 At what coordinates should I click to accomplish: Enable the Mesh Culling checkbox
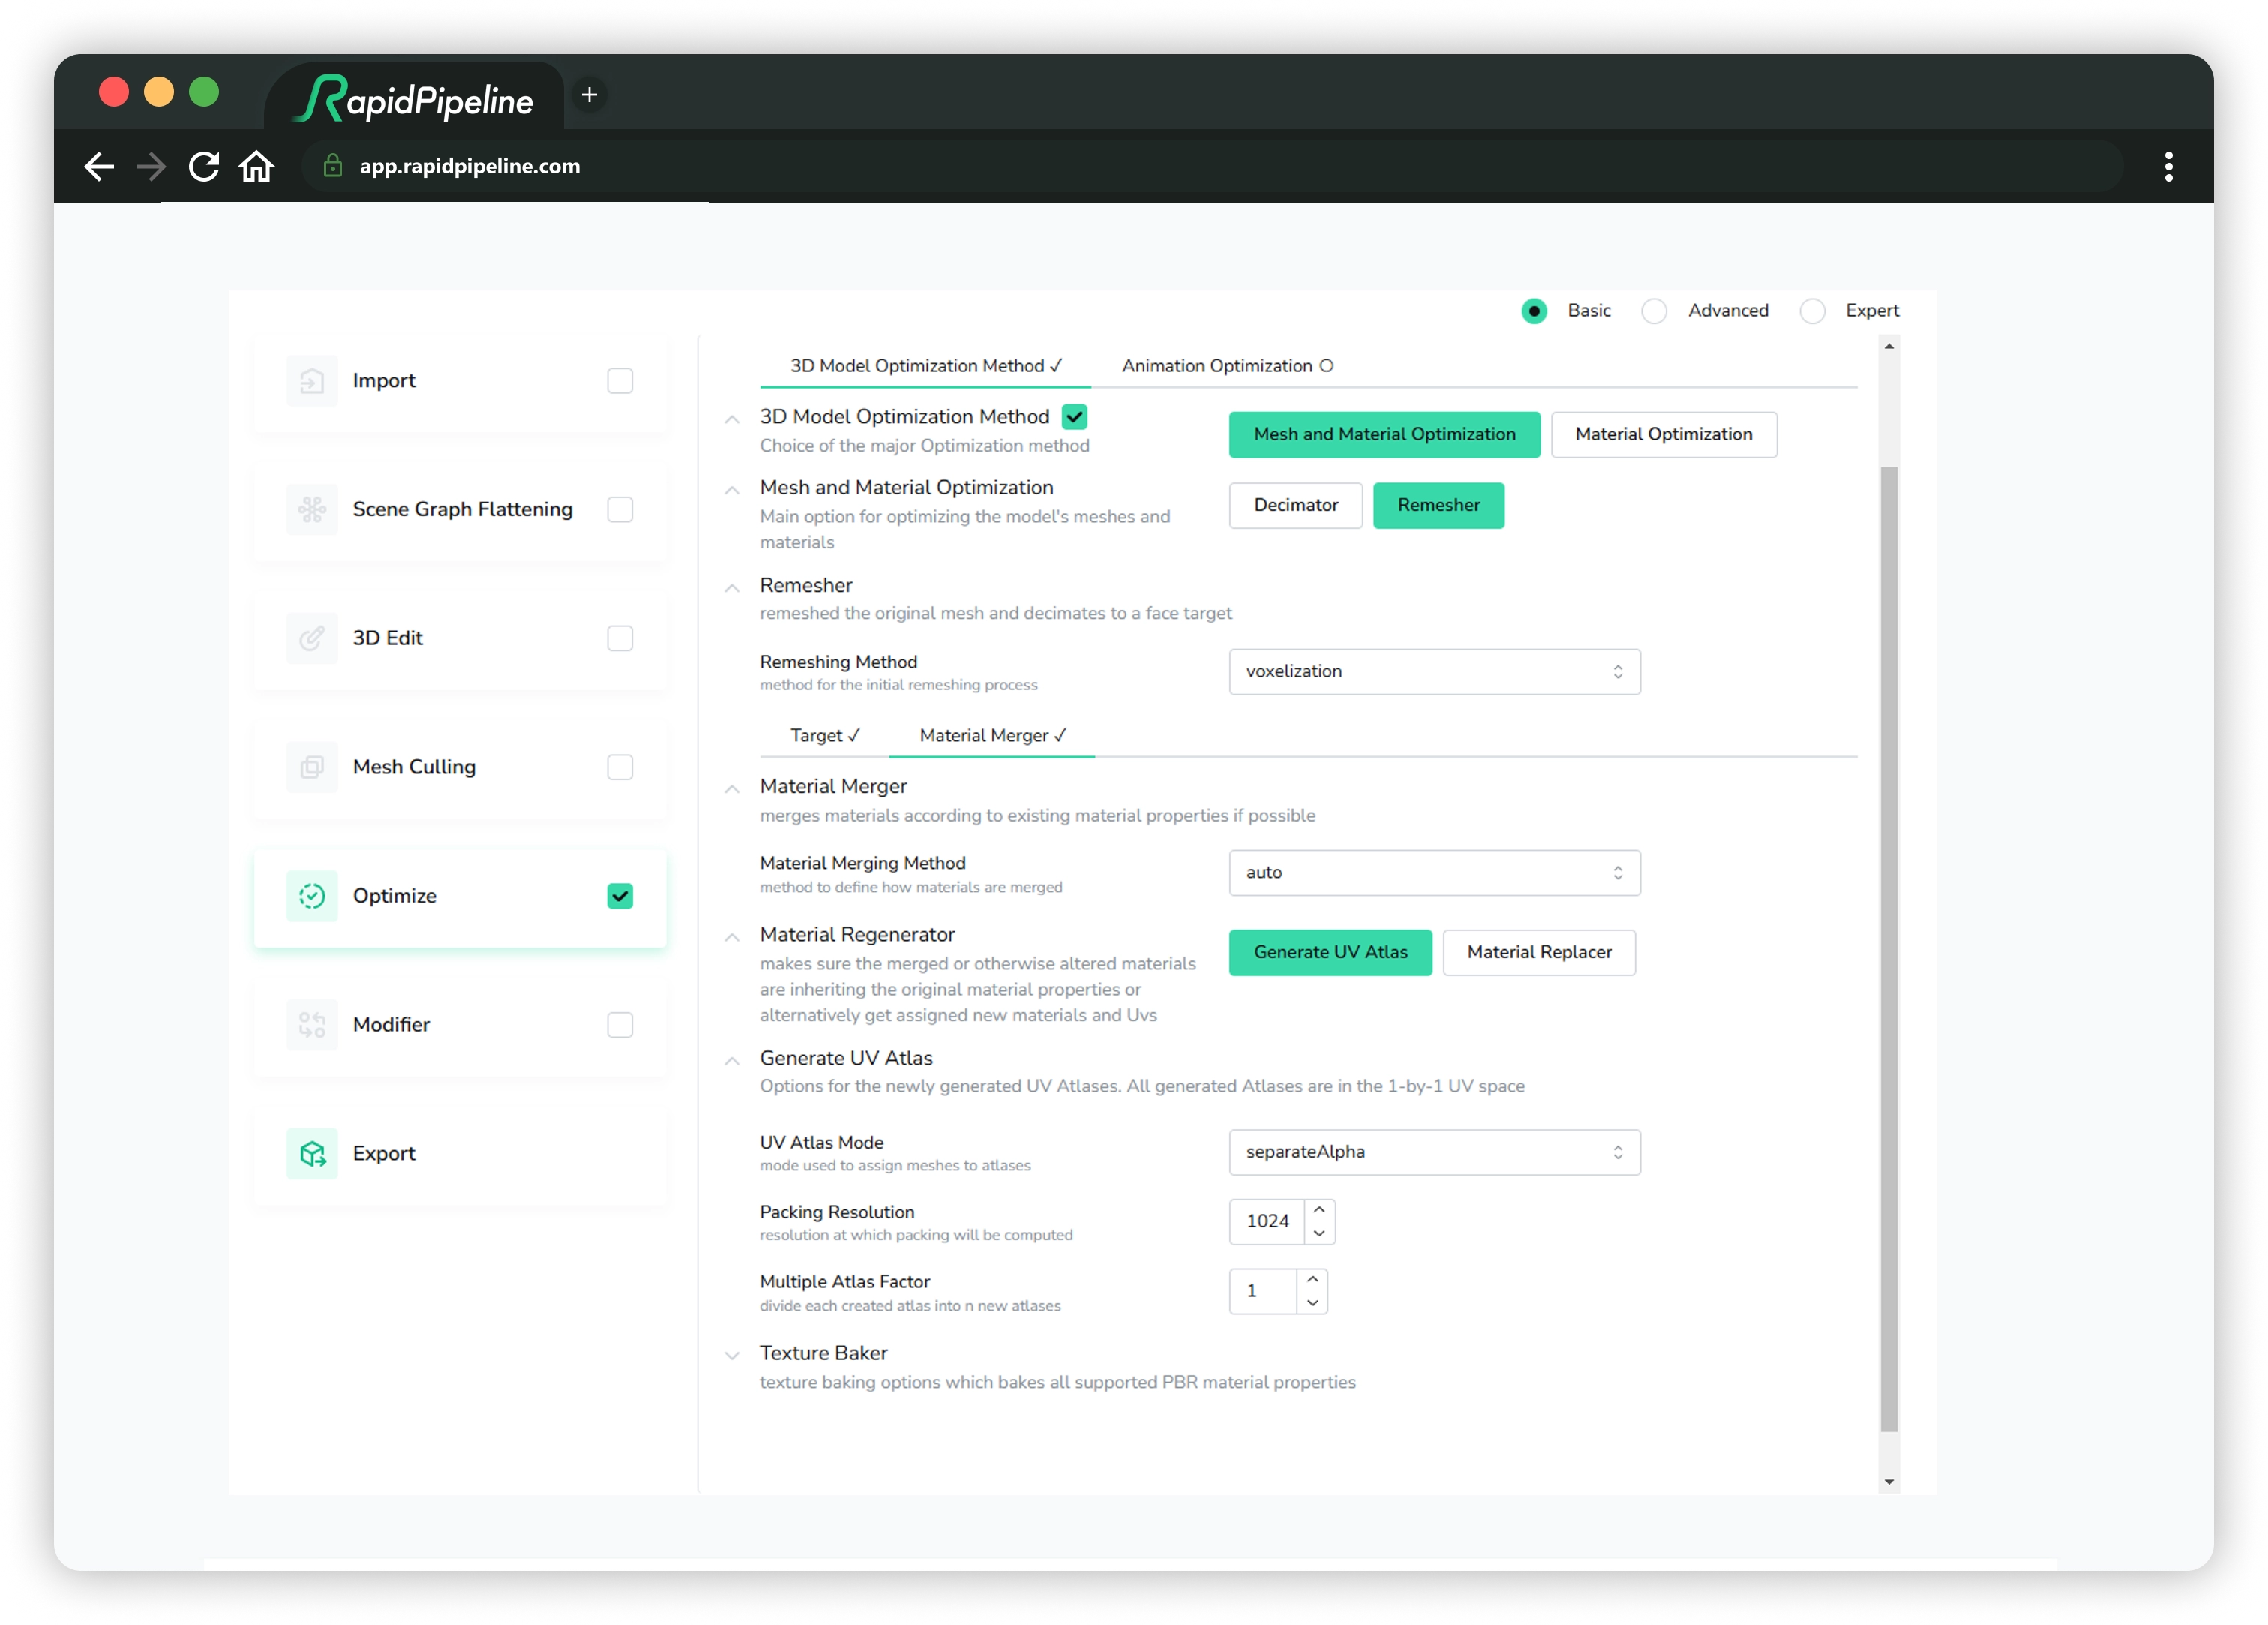point(620,767)
